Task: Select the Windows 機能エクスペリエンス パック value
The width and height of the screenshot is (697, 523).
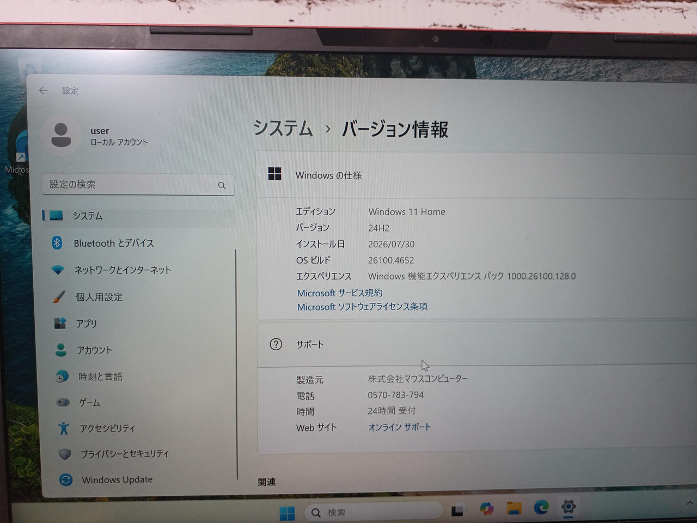Action: coord(472,276)
